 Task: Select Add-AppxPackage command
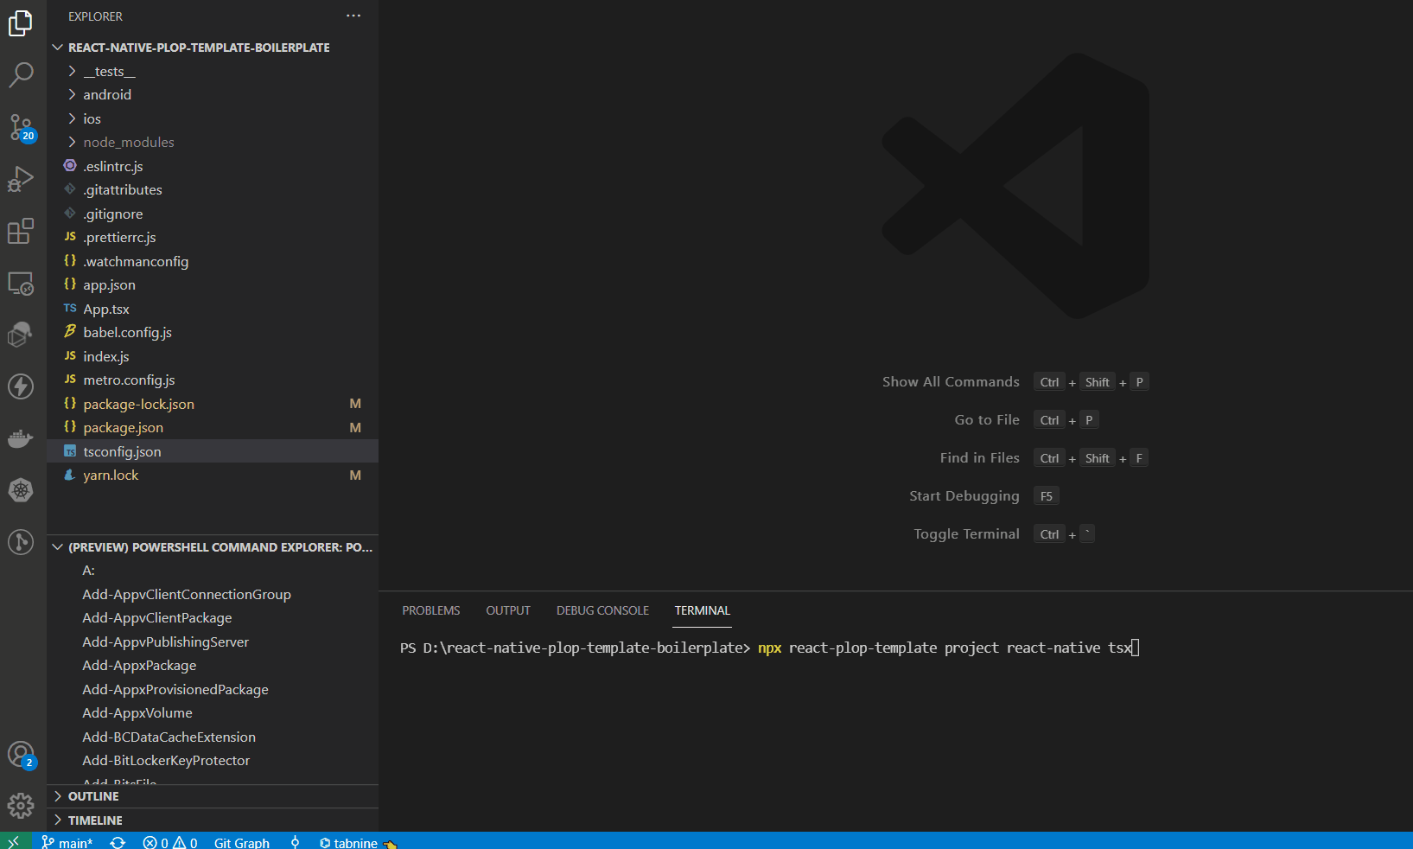(x=139, y=666)
